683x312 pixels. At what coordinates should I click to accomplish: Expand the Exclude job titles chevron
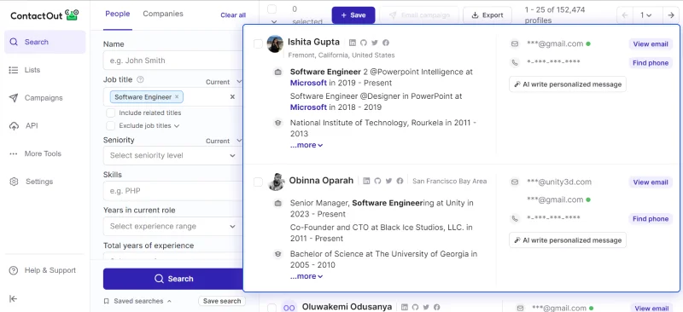click(177, 126)
